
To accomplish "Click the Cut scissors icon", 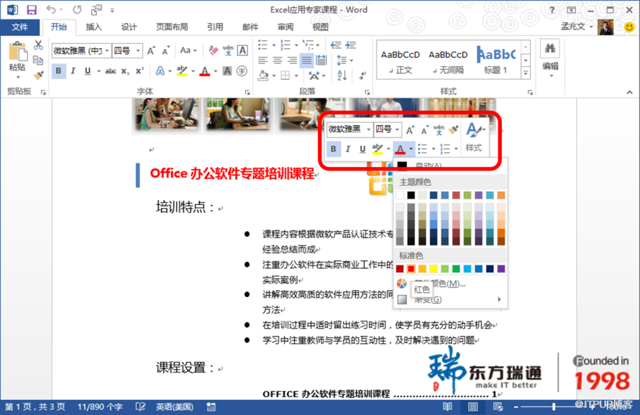I will coord(38,46).
